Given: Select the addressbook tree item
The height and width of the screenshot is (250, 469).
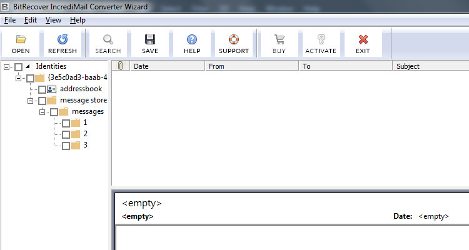Looking at the screenshot, I should tap(81, 89).
